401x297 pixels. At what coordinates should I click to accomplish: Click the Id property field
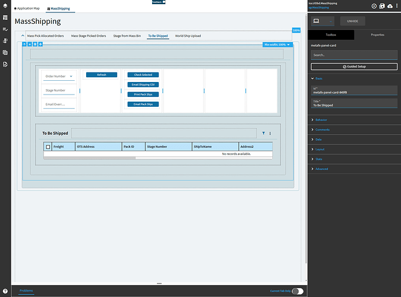pos(354,90)
